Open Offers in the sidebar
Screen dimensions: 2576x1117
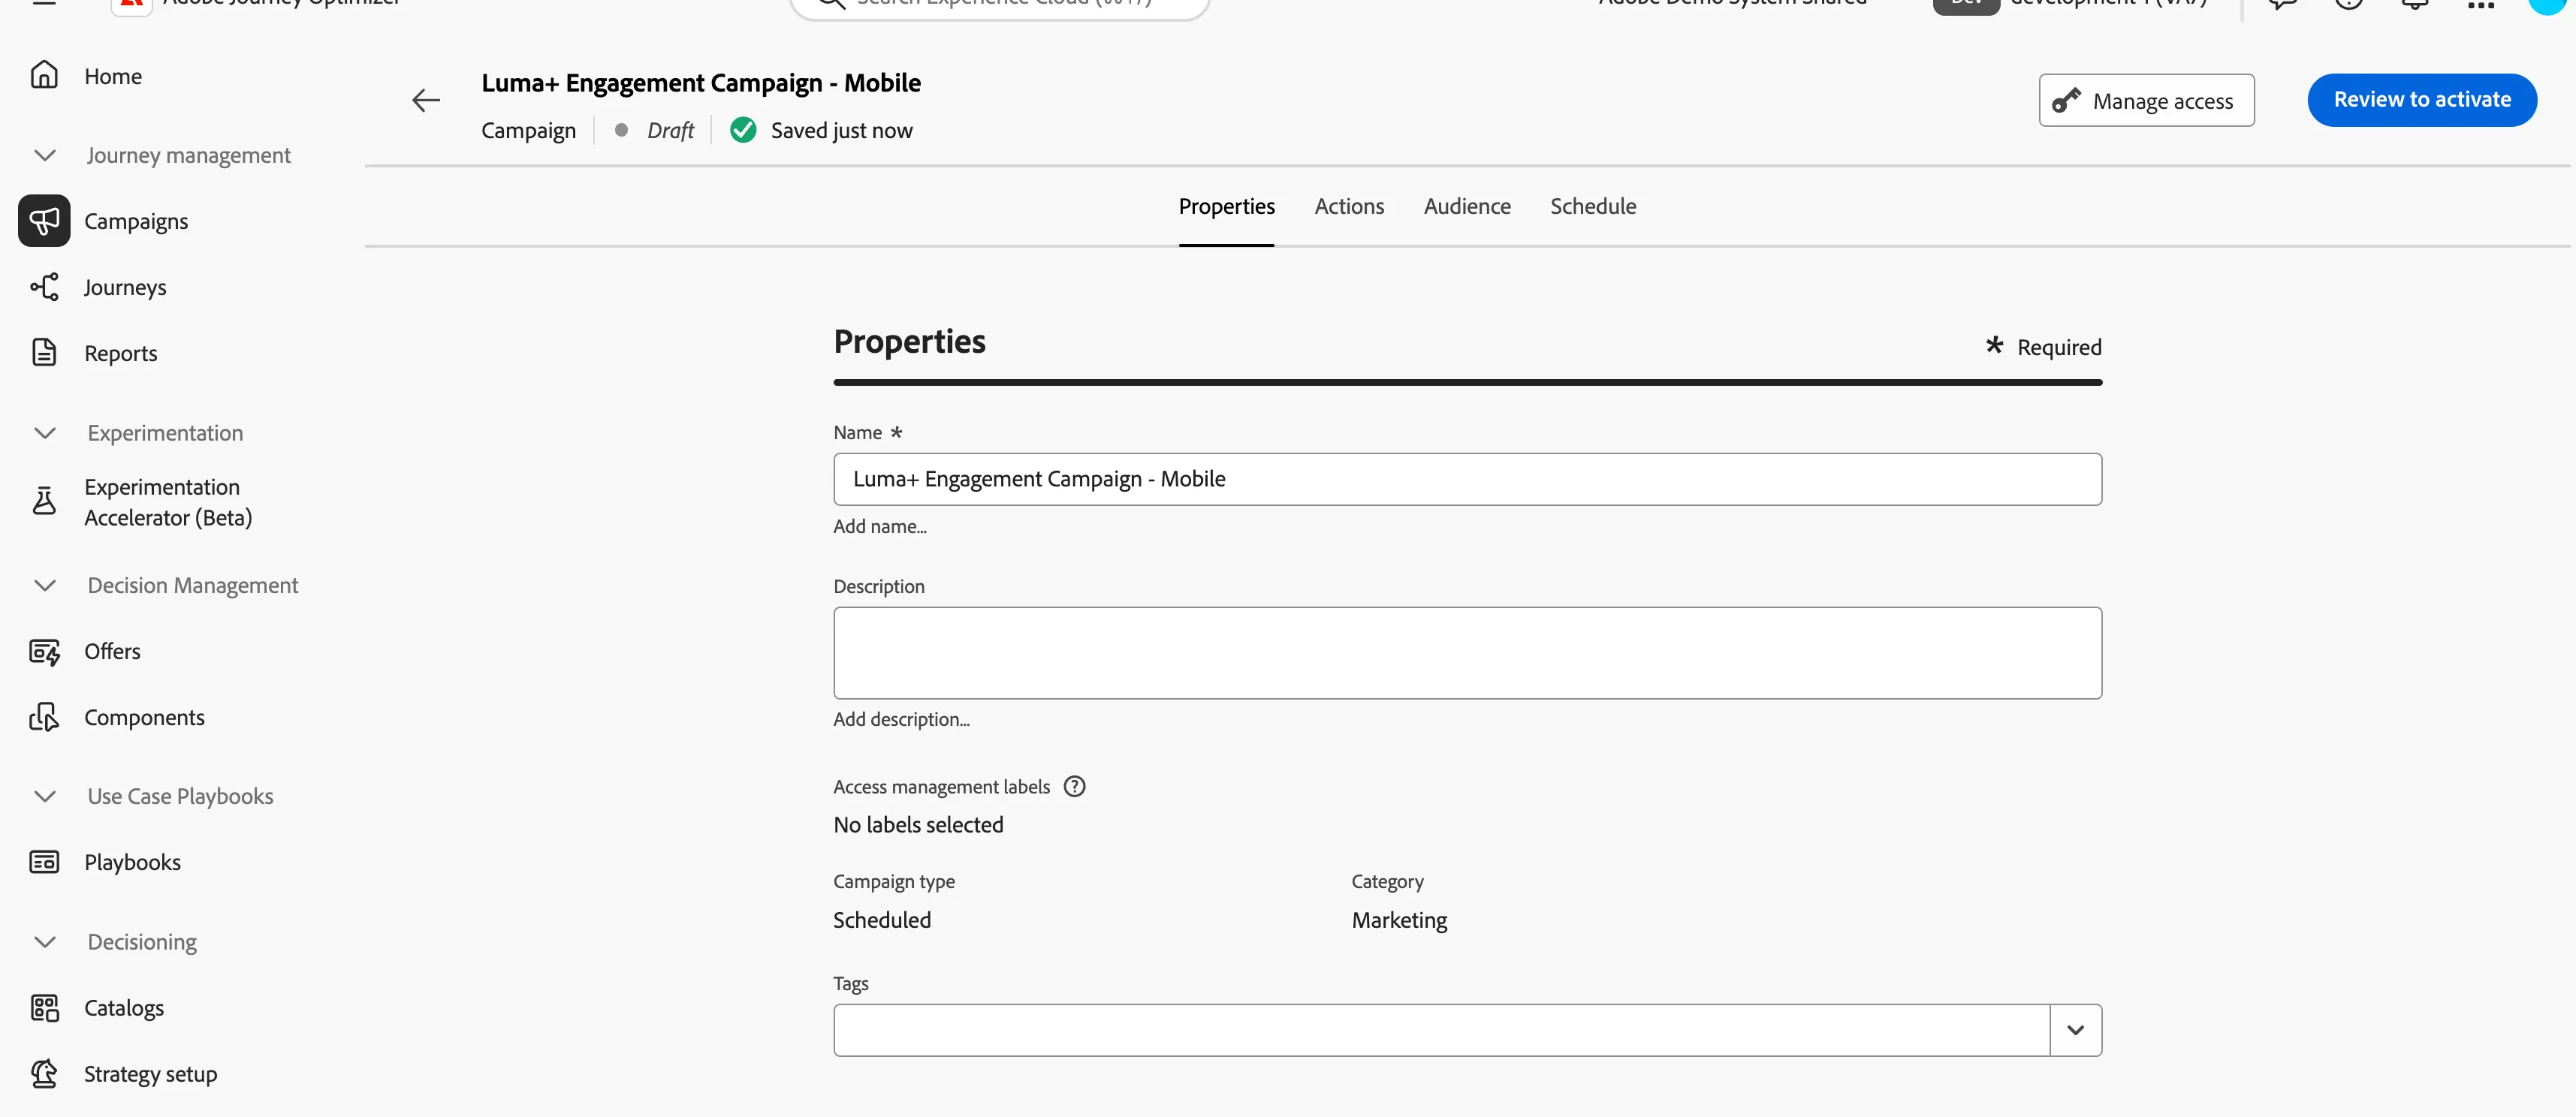(x=112, y=652)
